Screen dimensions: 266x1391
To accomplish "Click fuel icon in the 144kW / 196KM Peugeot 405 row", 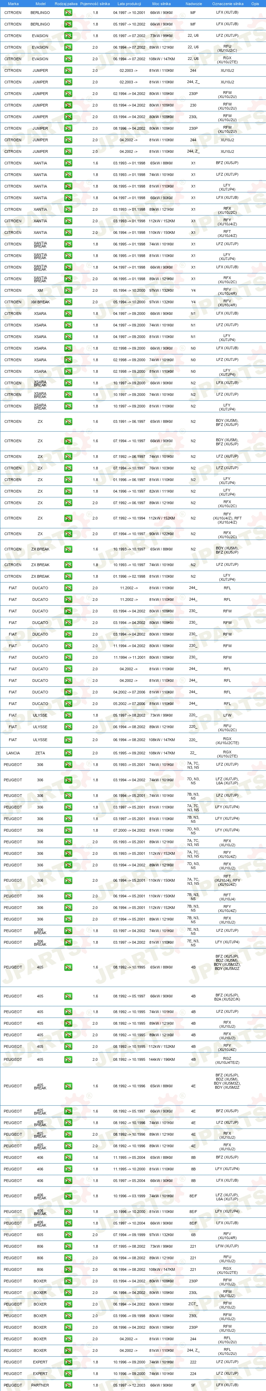I will coord(68,1059).
